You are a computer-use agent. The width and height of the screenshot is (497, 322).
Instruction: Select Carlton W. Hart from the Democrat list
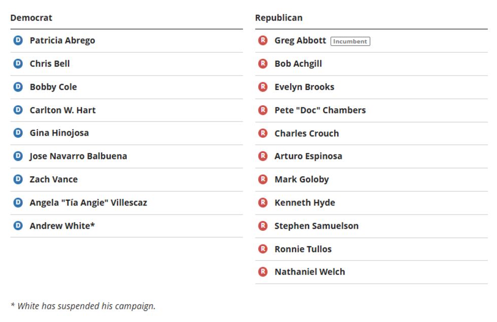click(62, 110)
